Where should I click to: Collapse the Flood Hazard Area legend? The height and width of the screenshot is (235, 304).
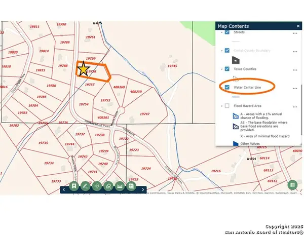(221, 106)
